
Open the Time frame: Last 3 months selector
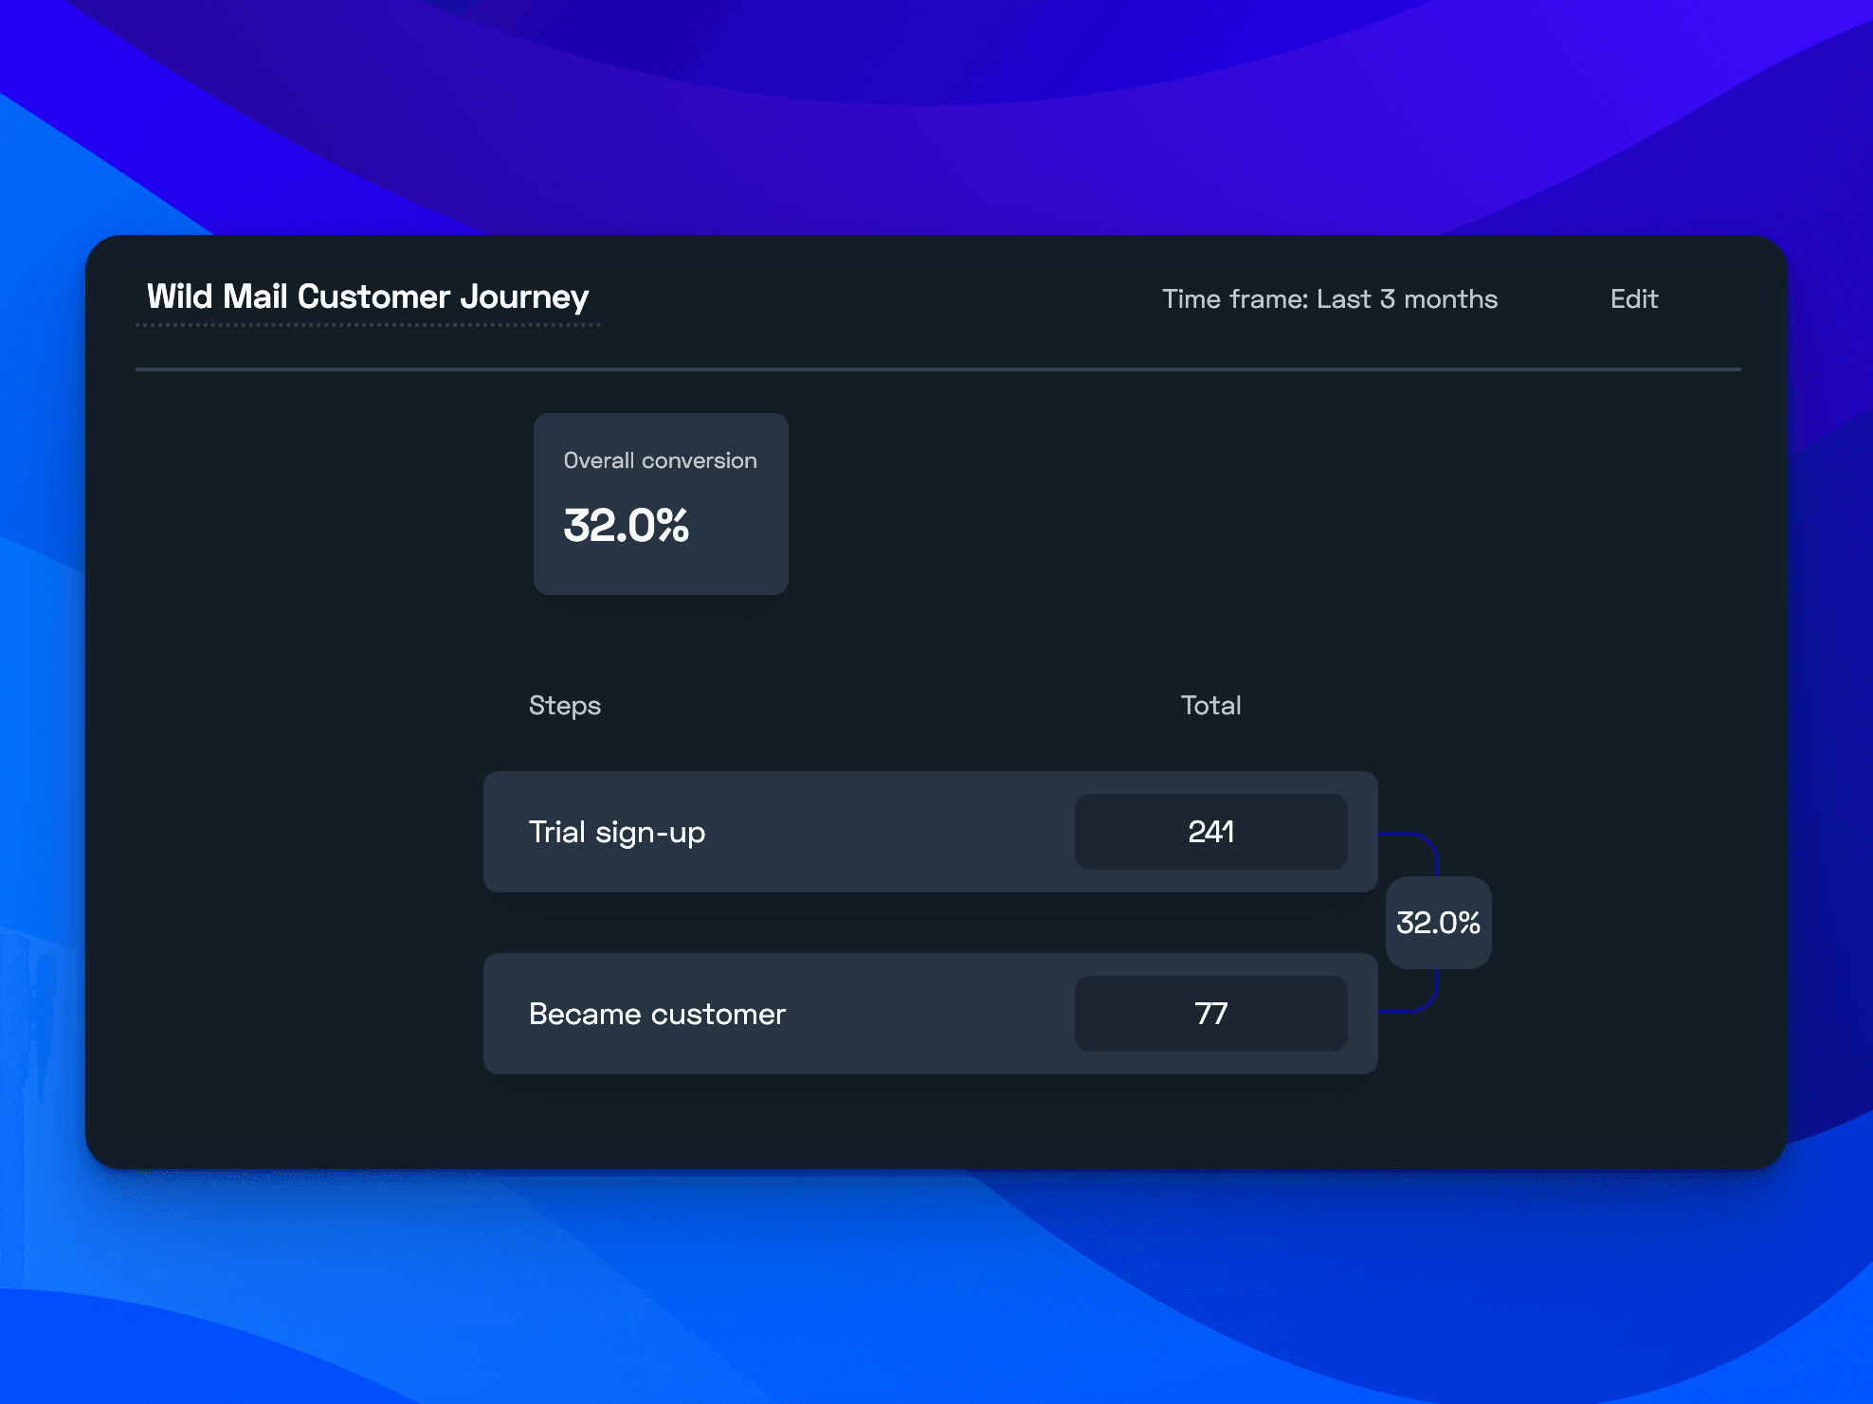(1330, 299)
